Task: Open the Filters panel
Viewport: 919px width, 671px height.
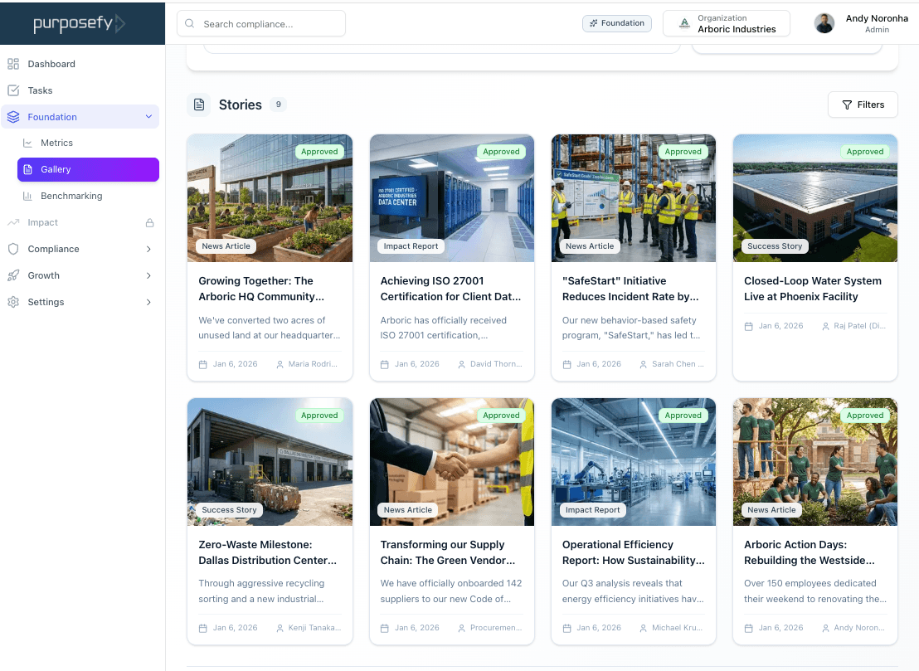Action: [x=863, y=105]
